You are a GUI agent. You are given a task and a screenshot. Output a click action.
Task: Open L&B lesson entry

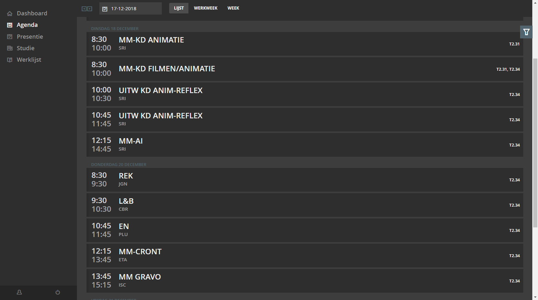coord(305,205)
